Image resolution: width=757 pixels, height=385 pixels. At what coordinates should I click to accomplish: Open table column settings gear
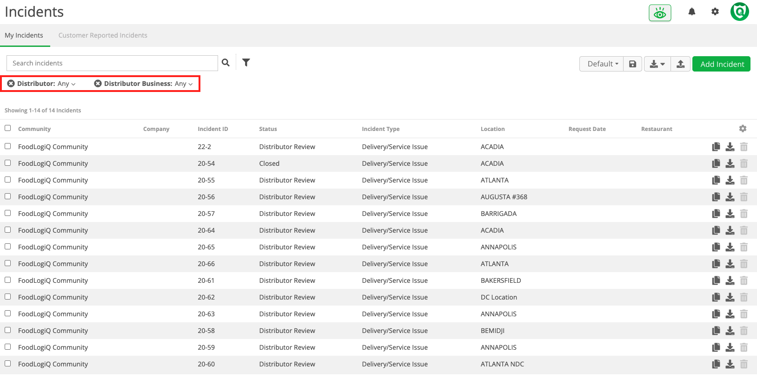pos(743,129)
